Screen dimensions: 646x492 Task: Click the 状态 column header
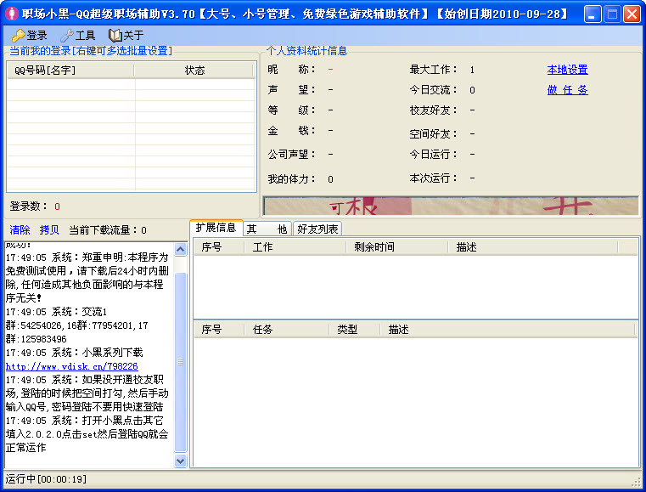[x=194, y=71]
